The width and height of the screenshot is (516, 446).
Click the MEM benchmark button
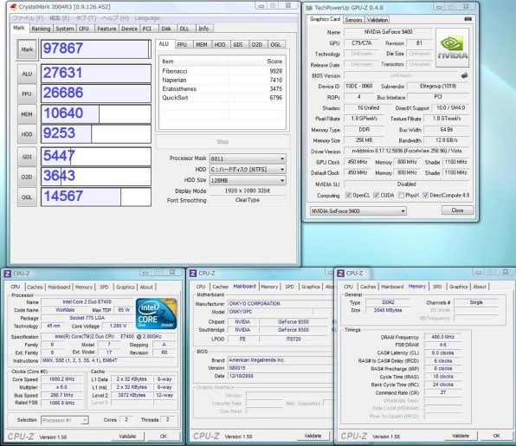tap(27, 114)
